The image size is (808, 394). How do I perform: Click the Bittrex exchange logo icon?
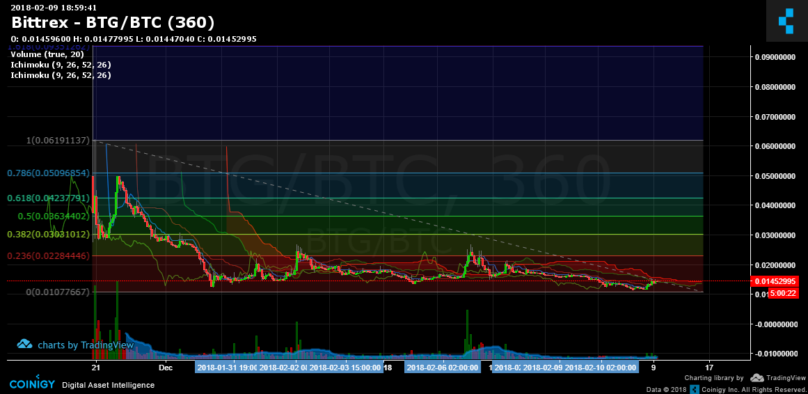(x=787, y=21)
